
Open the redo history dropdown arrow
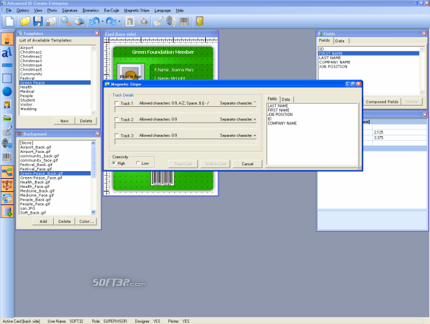coord(119,21)
